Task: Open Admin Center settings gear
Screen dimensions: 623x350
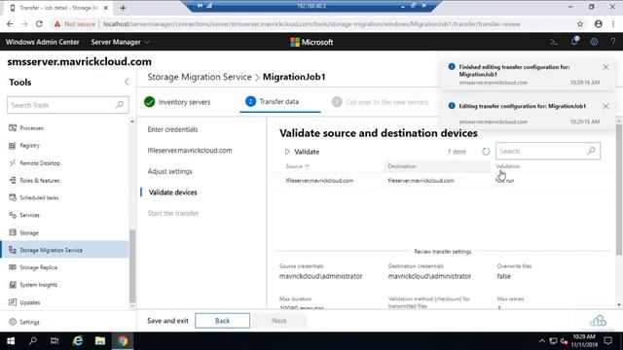Action: (594, 42)
